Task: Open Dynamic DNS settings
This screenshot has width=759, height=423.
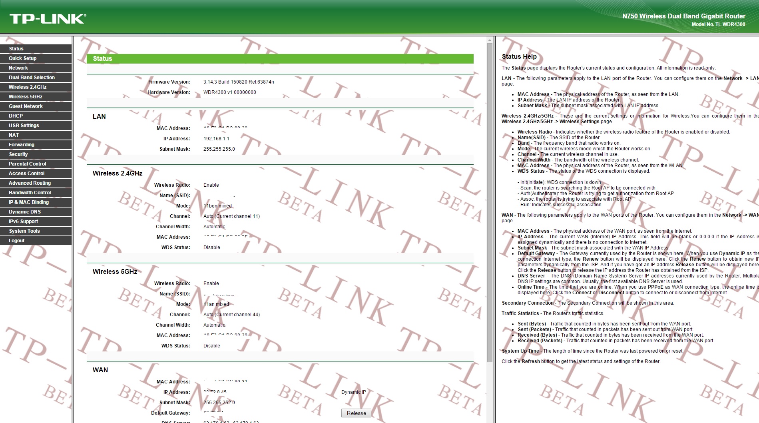Action: click(x=25, y=212)
